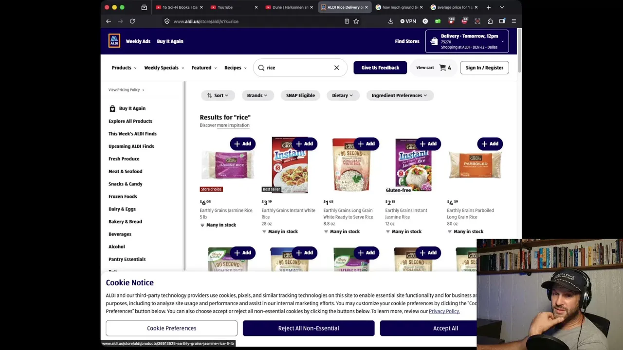Viewport: 623px width, 350px height.
Task: Select Upcoming ALDI Finds in sidebar
Action: point(131,146)
